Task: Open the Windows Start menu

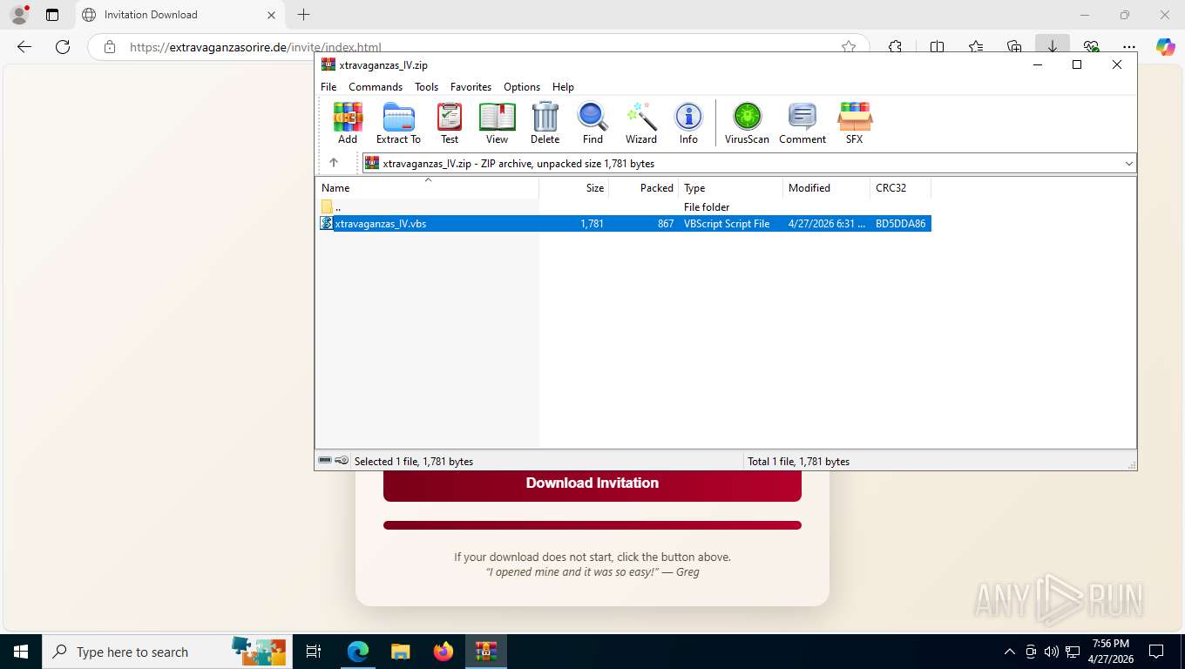Action: click(x=21, y=652)
